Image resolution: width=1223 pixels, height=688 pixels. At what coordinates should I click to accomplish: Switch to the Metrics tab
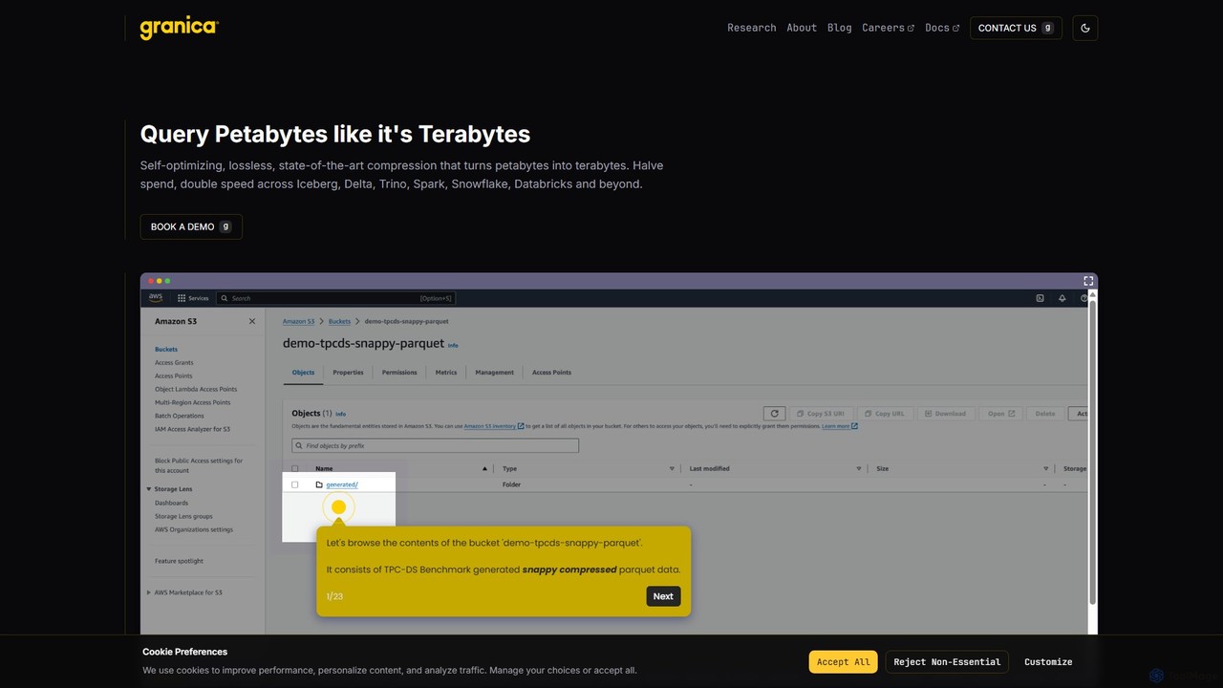point(446,373)
